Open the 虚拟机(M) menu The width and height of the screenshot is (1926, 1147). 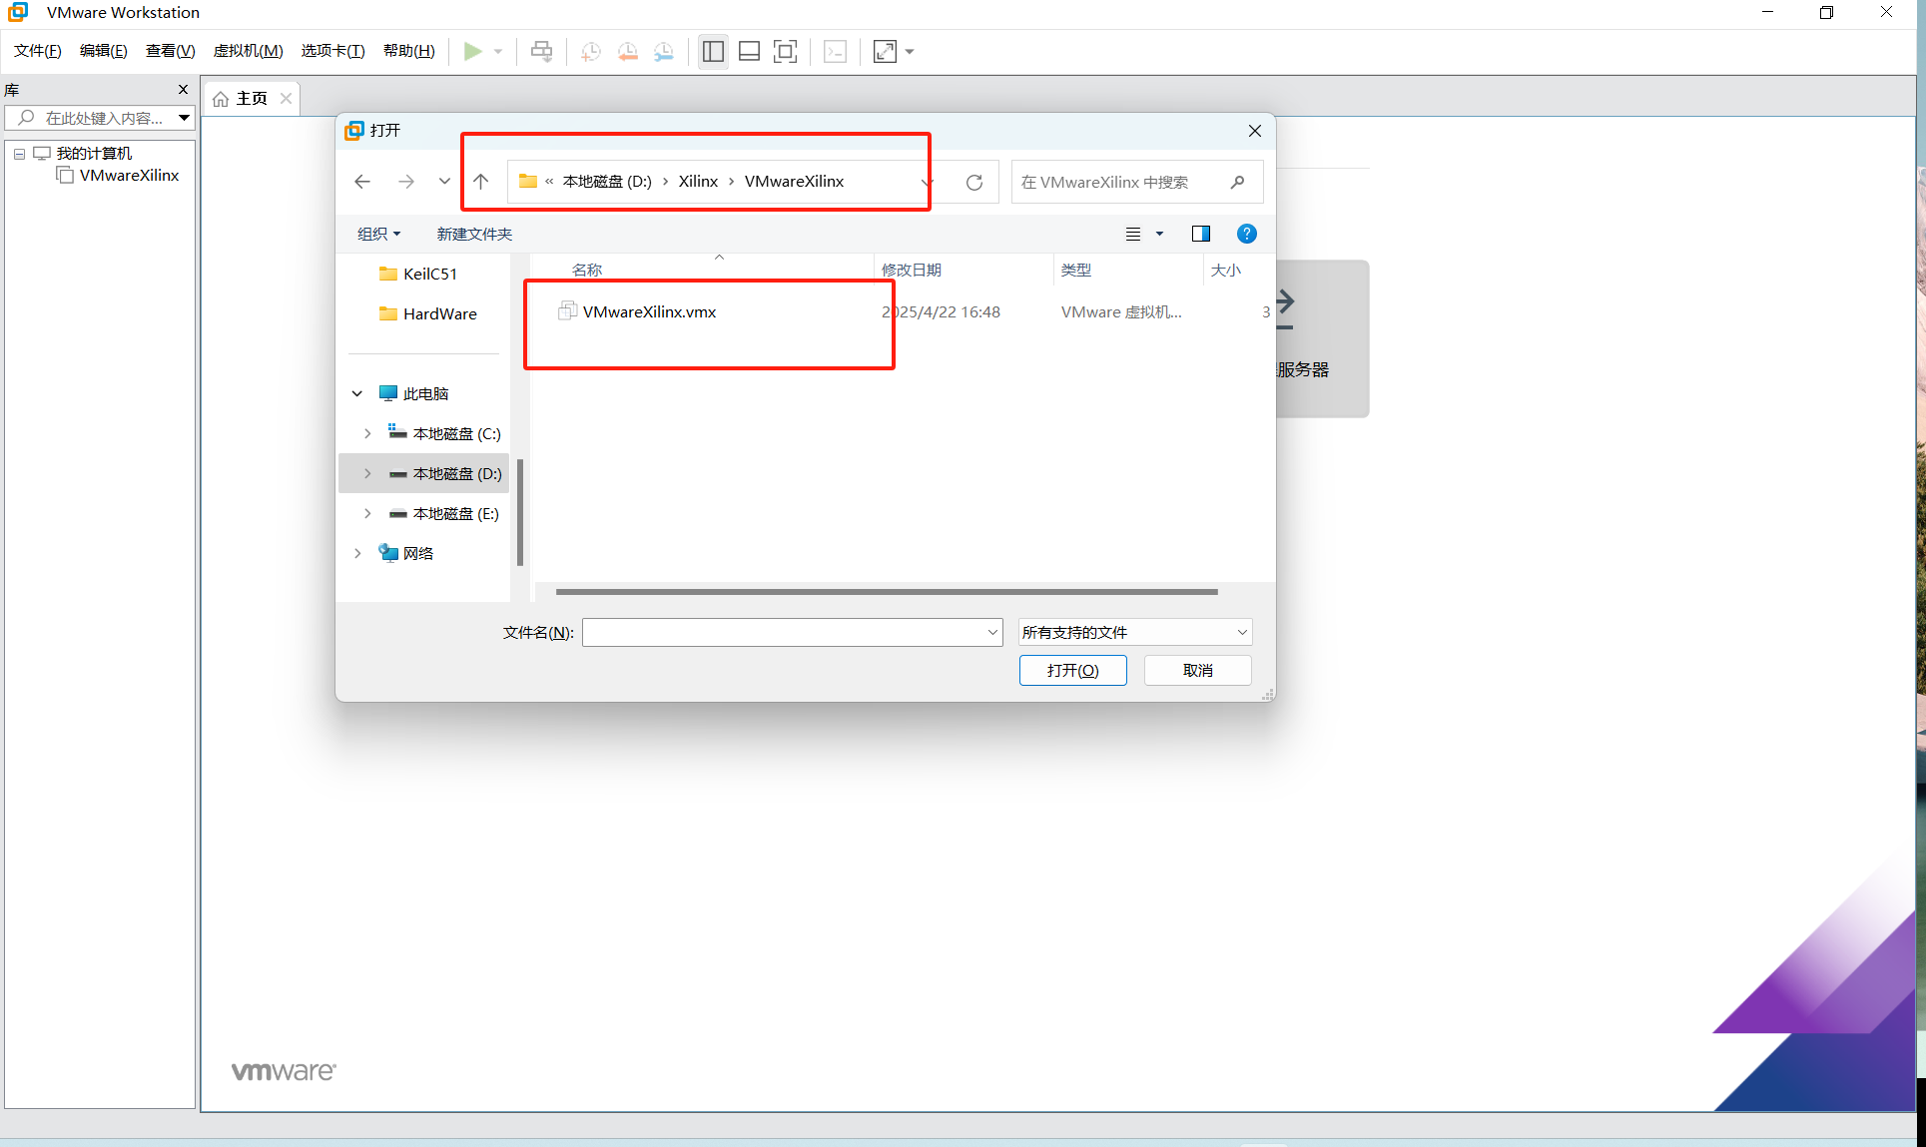pos(248,51)
